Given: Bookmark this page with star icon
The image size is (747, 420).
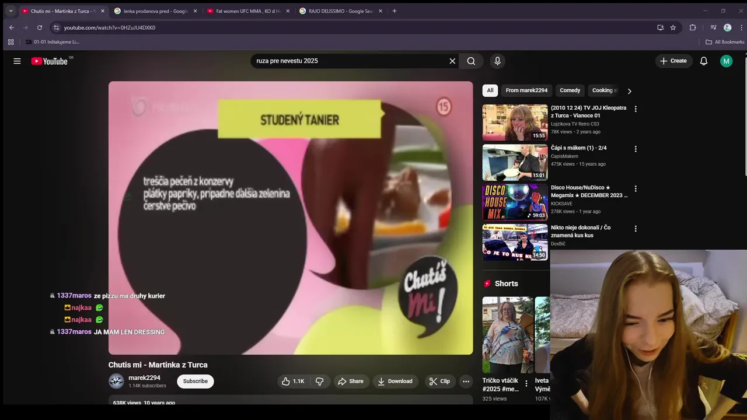Looking at the screenshot, I should (x=673, y=27).
